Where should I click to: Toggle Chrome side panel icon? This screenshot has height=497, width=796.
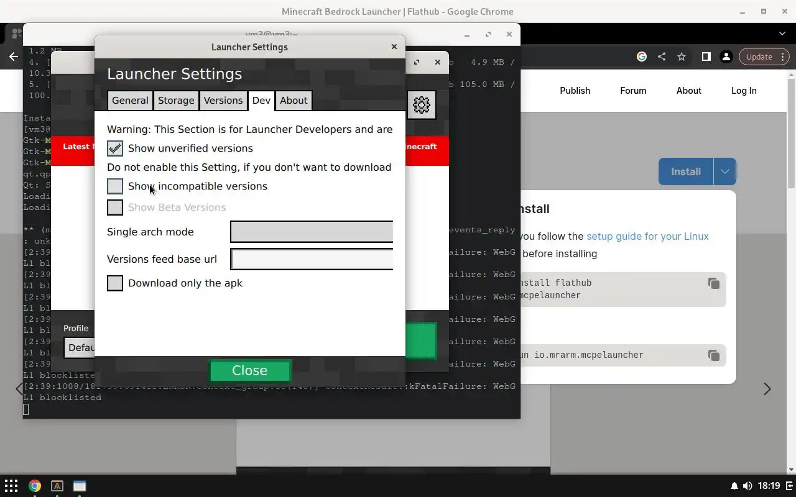click(706, 57)
